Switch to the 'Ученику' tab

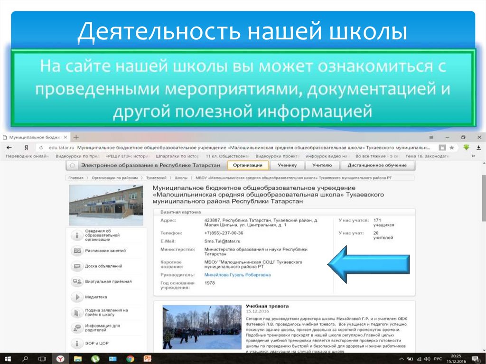point(288,165)
